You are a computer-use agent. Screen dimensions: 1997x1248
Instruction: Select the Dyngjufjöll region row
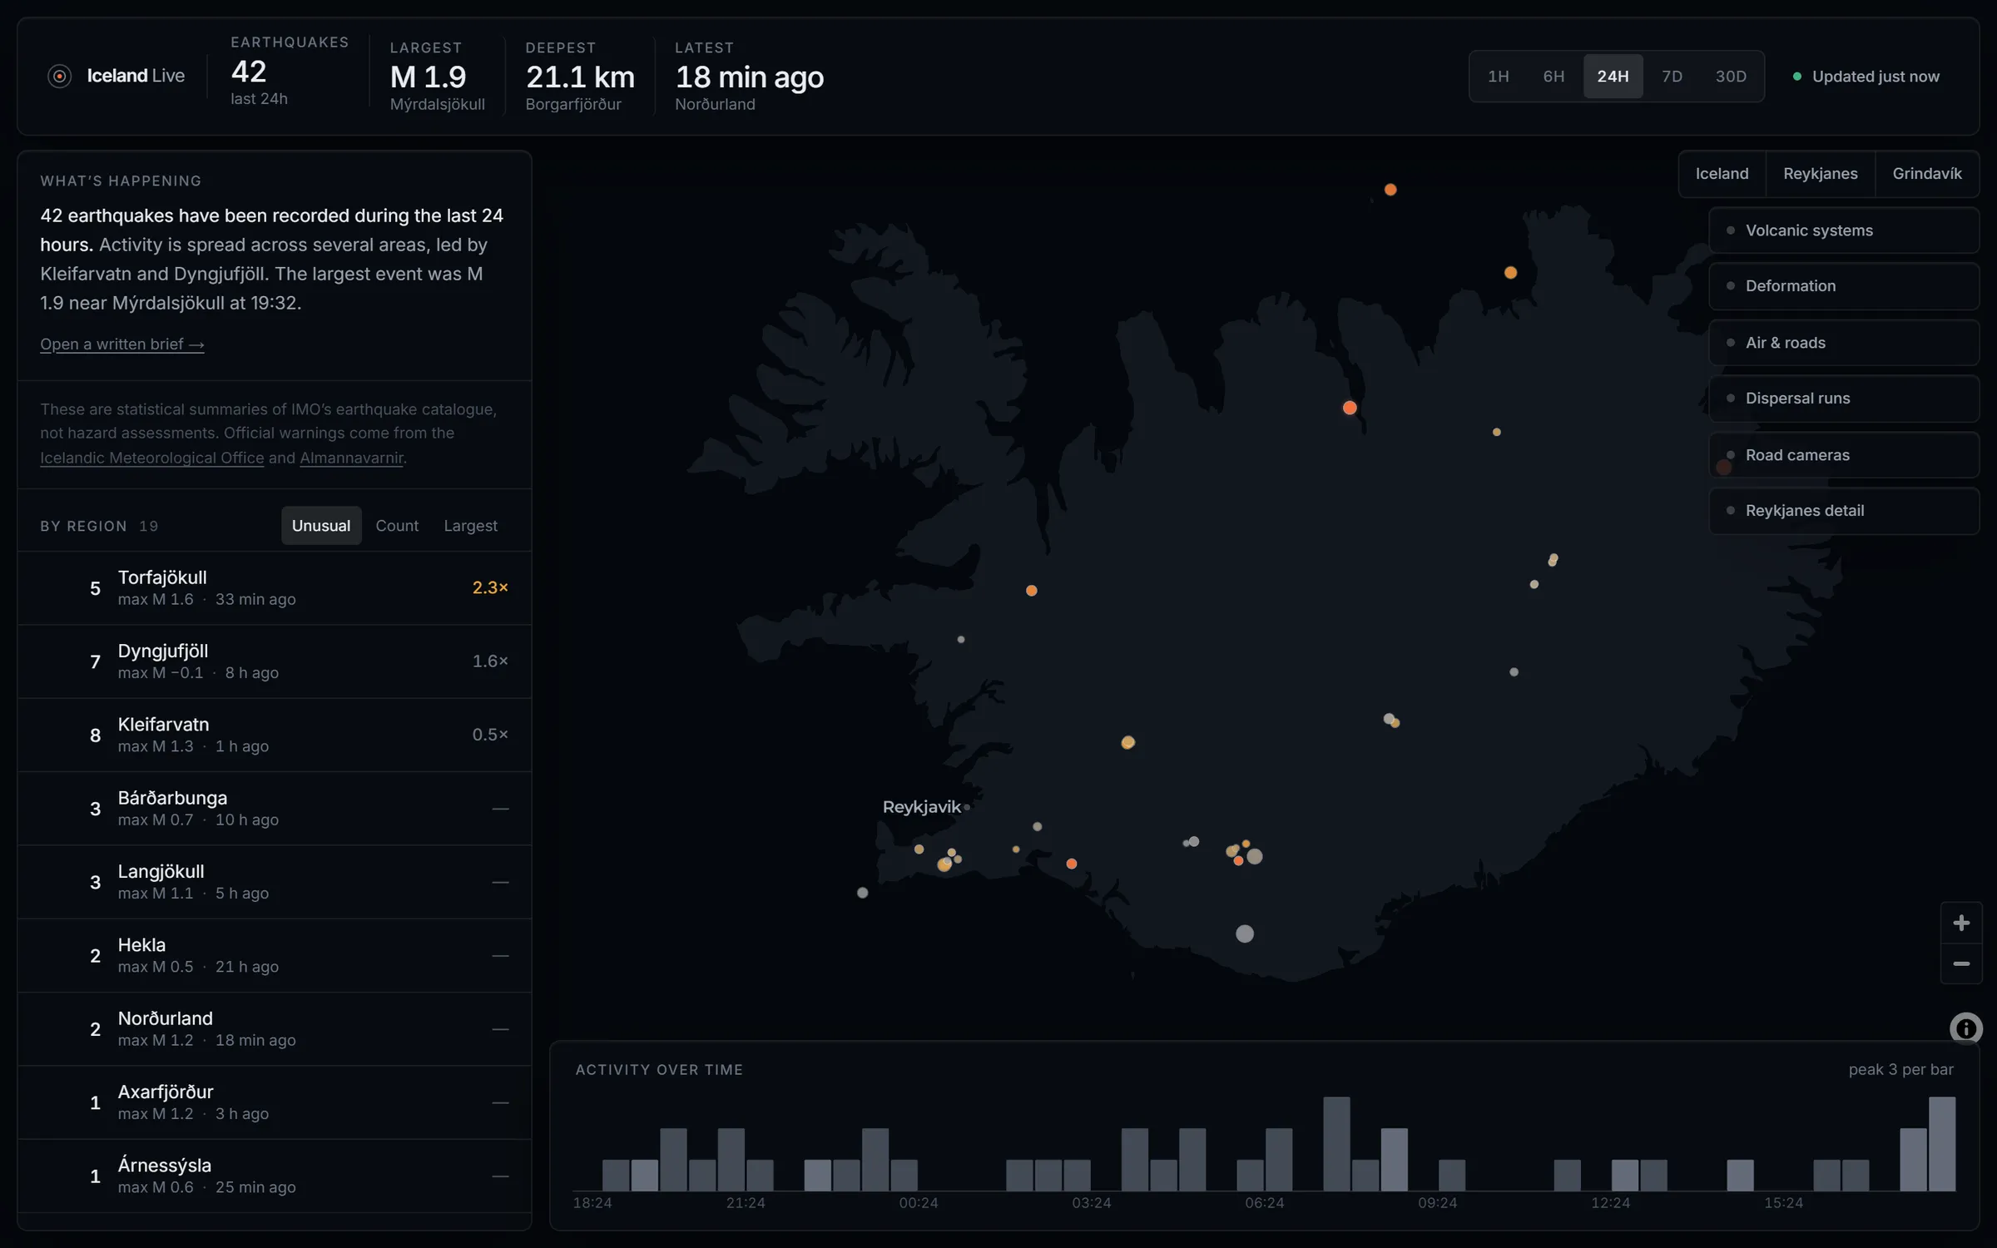pos(275,661)
